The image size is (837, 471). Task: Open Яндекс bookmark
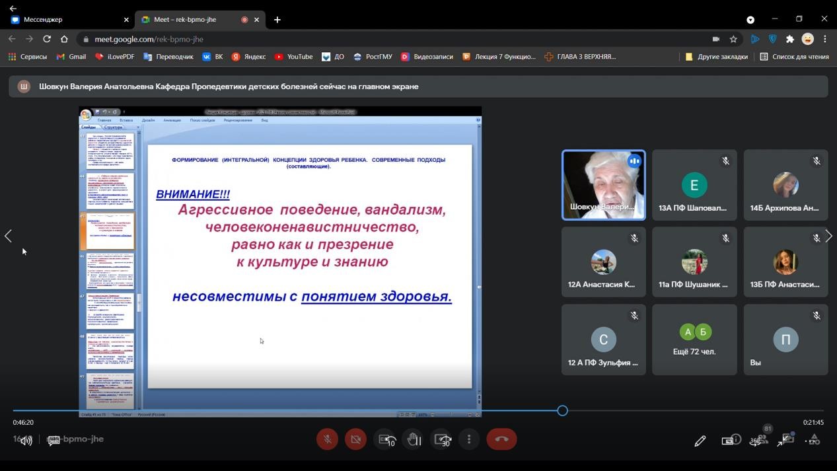pyautogui.click(x=248, y=57)
